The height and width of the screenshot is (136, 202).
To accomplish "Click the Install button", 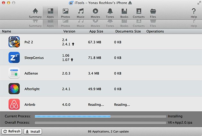I will (33, 132).
